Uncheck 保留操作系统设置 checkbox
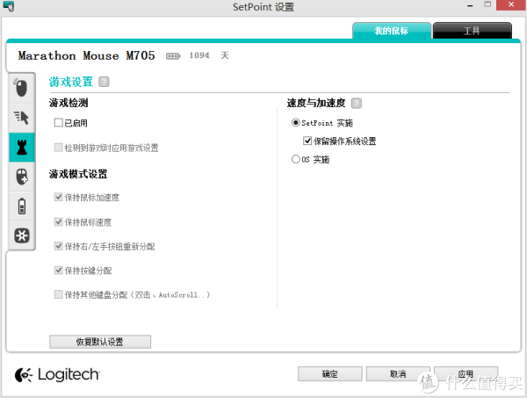The width and height of the screenshot is (527, 398). (307, 141)
